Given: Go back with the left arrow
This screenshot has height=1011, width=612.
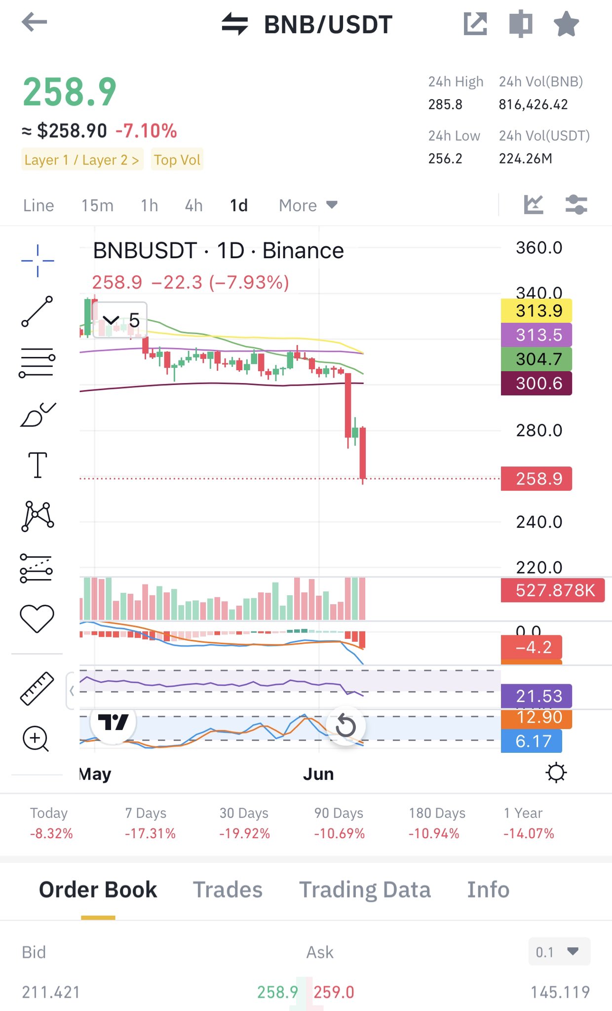Looking at the screenshot, I should 35,22.
